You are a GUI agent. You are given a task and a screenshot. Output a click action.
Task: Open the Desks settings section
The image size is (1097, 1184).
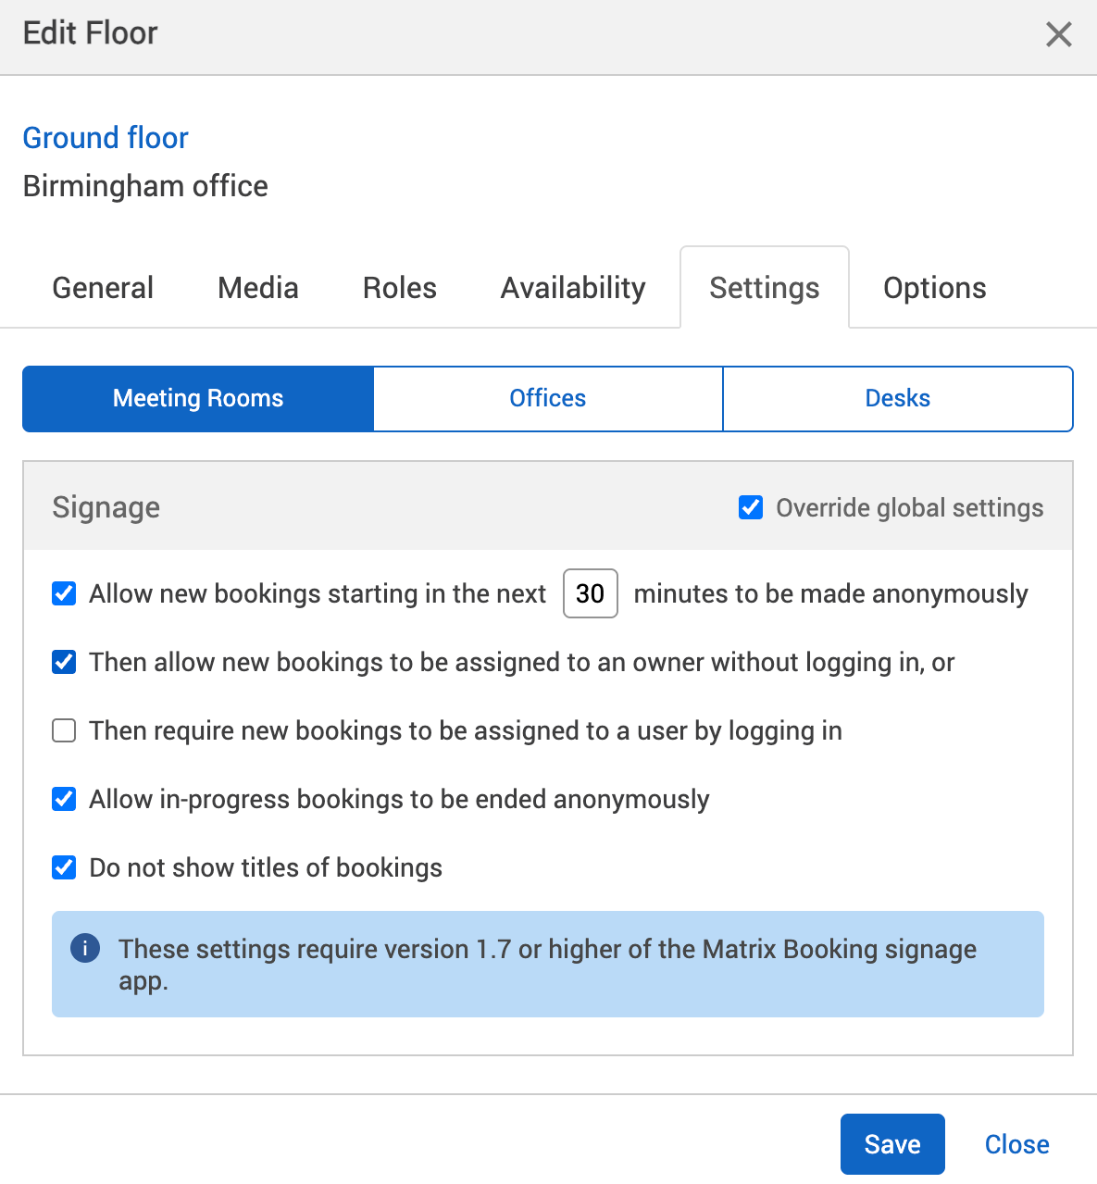[x=897, y=398]
